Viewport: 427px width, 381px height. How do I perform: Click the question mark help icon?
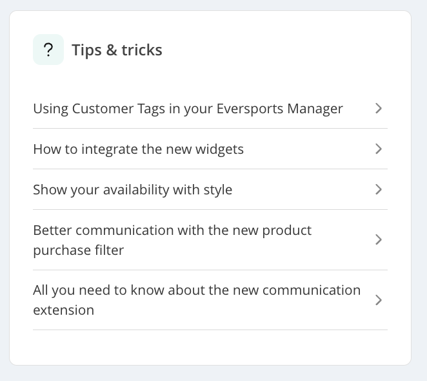click(x=48, y=50)
